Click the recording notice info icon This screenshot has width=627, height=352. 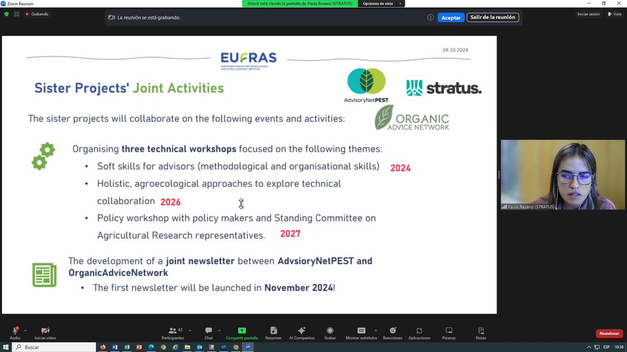pyautogui.click(x=431, y=17)
